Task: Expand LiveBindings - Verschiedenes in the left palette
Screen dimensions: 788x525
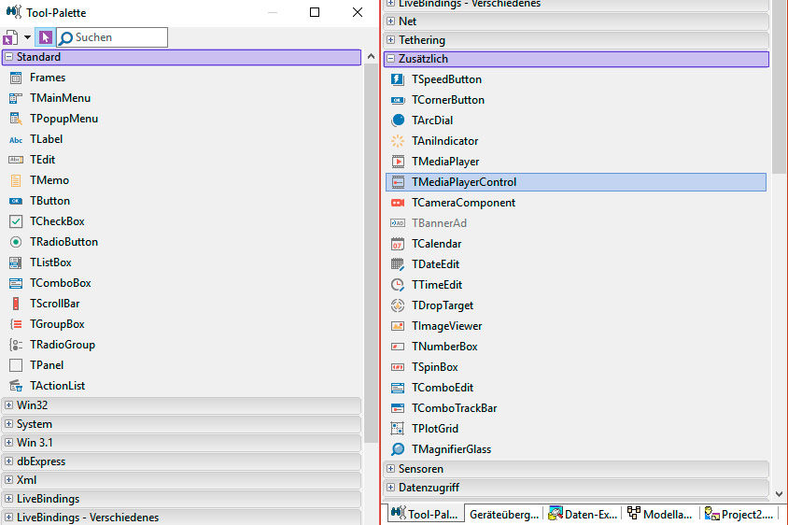Action: point(8,517)
